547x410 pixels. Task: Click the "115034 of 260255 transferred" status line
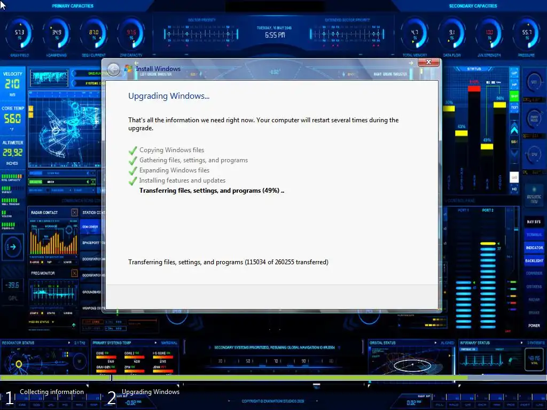(x=228, y=262)
